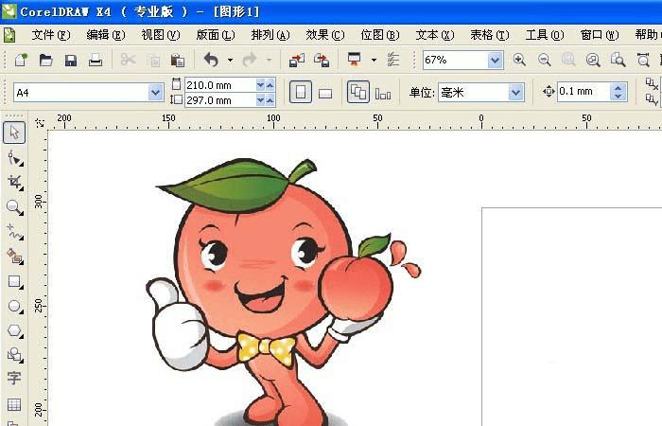Click the Paste clipboard icon

[x=178, y=61]
